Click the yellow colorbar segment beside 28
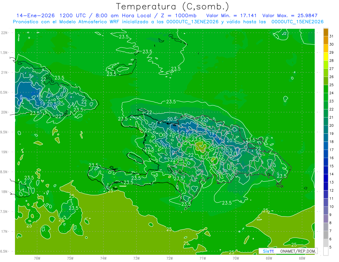This screenshot has width=339, height=262. coord(326,56)
